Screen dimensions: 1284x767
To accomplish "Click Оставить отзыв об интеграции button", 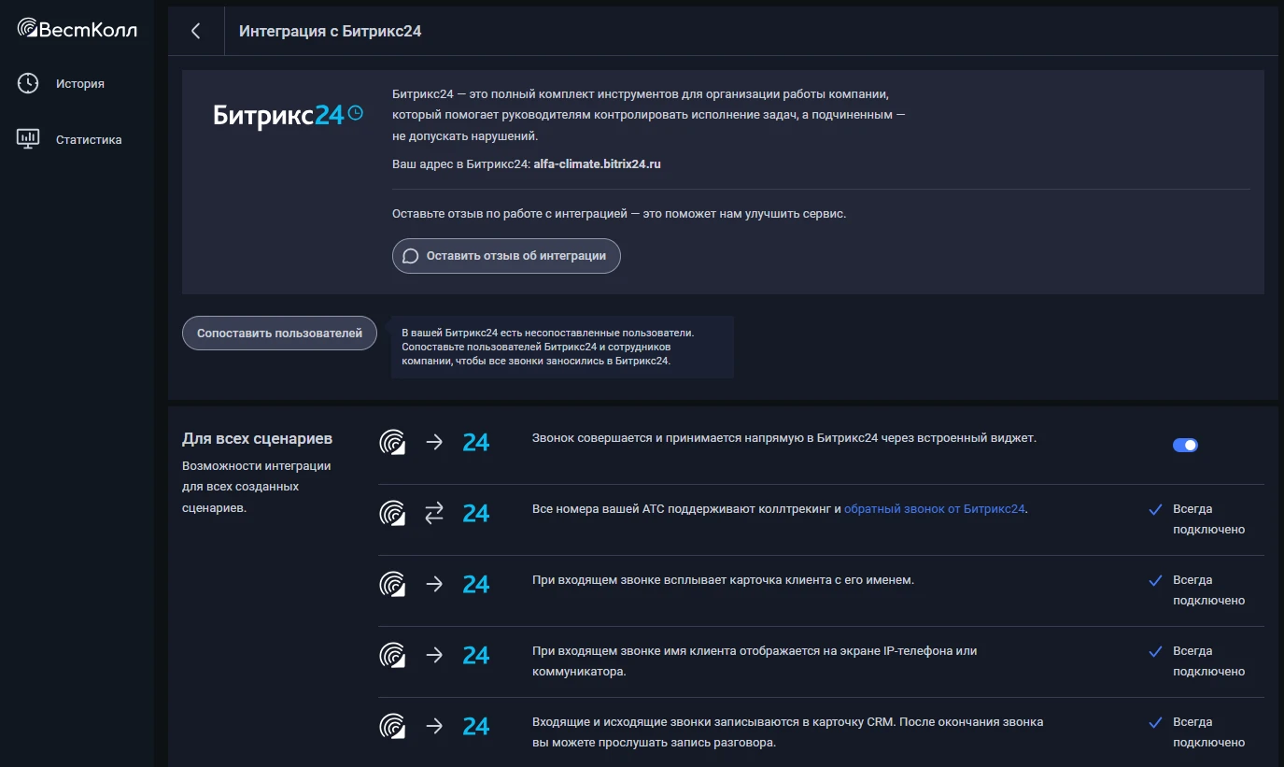I will tap(506, 255).
